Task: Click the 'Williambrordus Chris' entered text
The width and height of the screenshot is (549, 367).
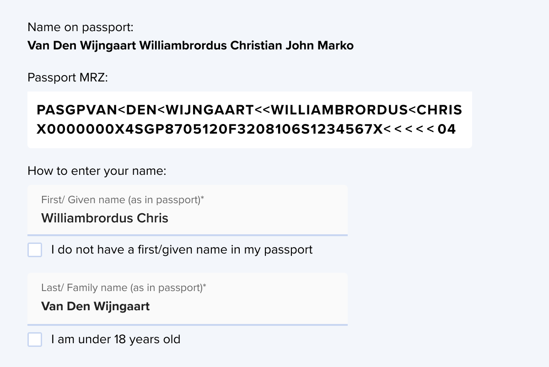Action: (x=105, y=218)
